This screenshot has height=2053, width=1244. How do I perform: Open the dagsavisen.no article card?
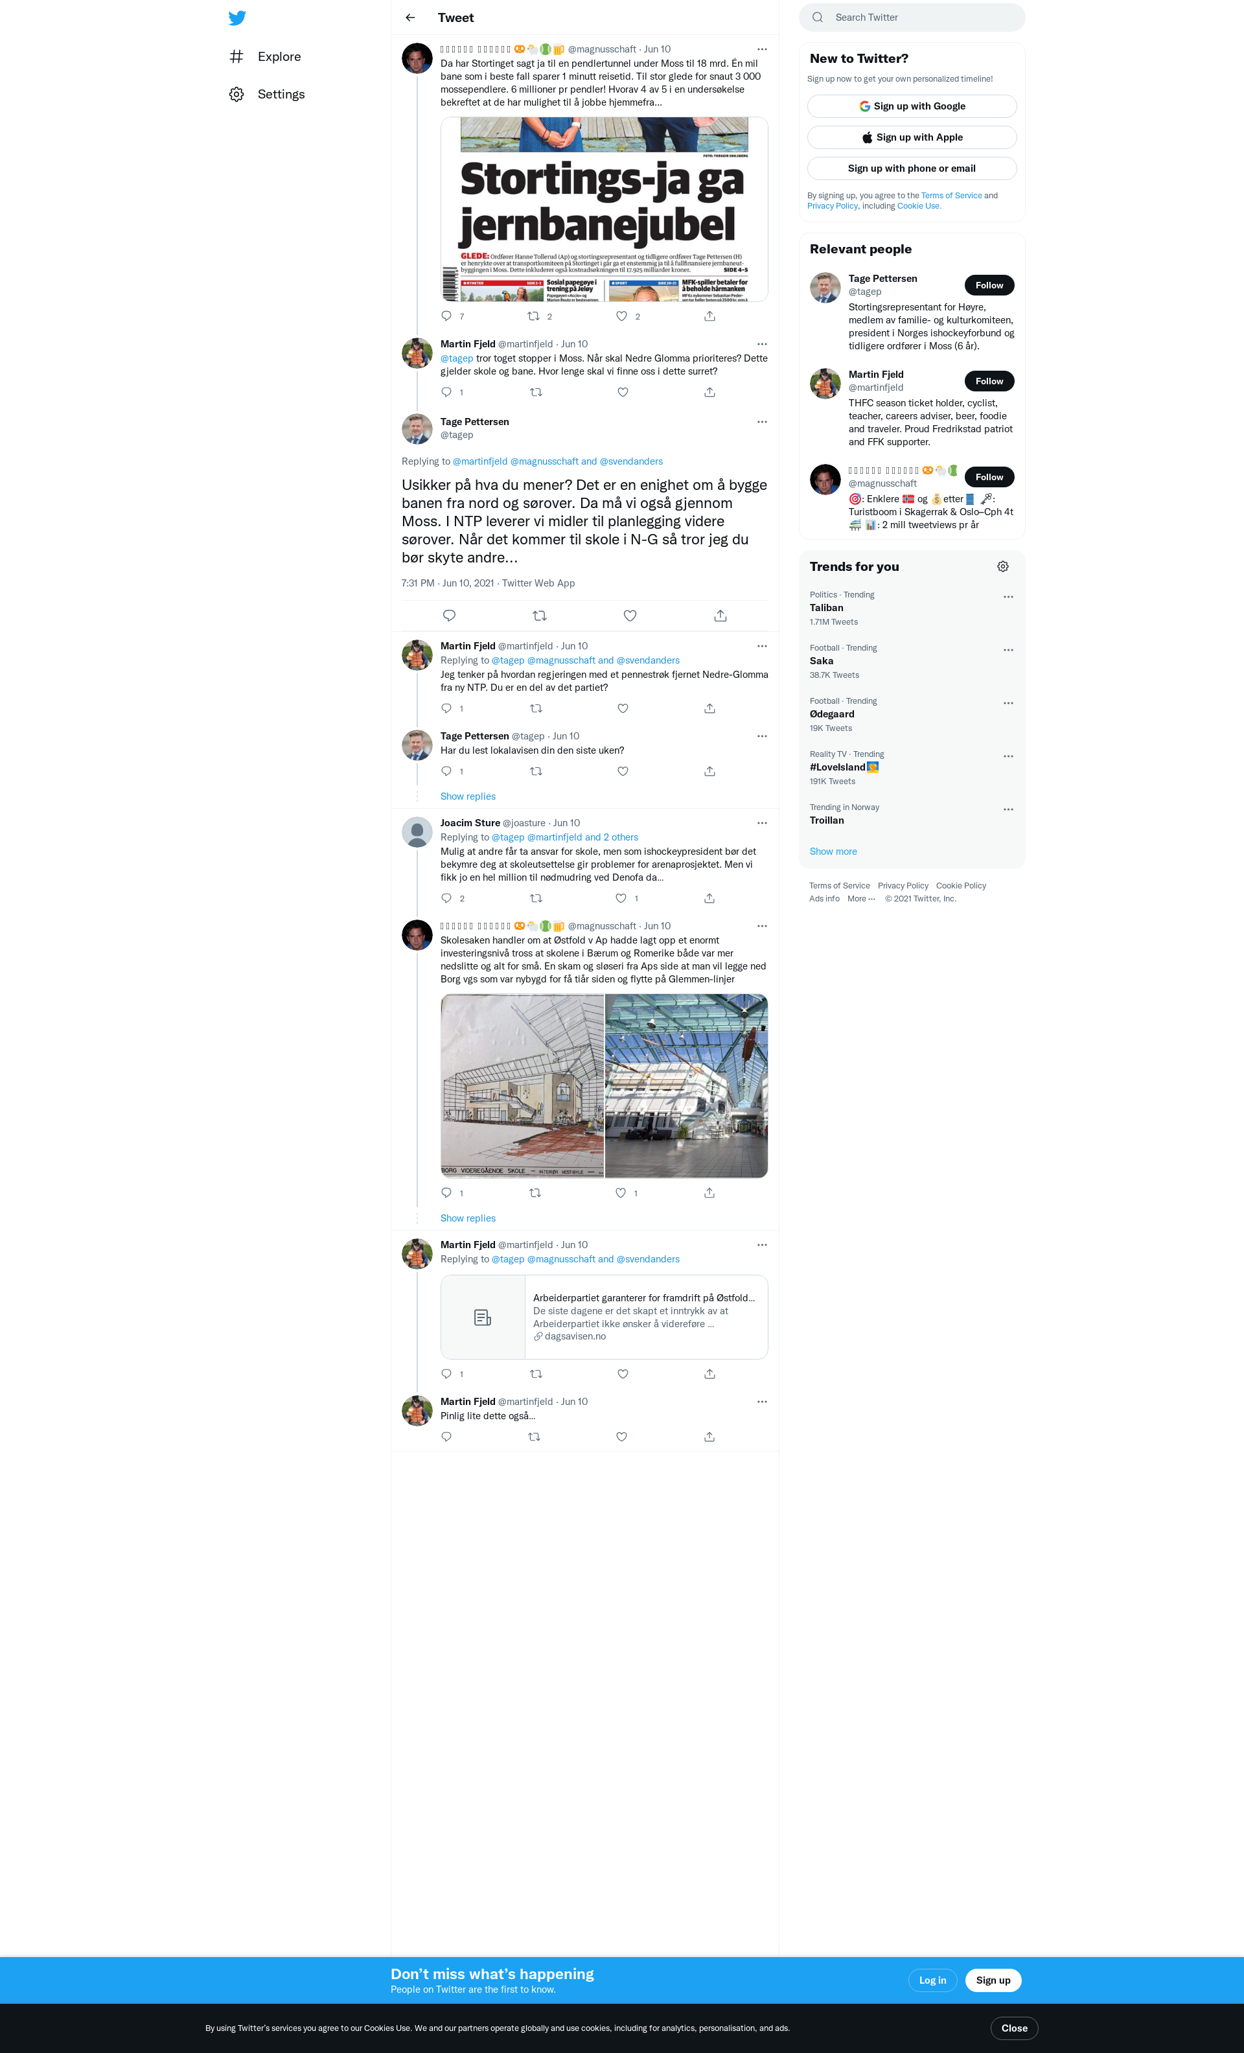(604, 1317)
